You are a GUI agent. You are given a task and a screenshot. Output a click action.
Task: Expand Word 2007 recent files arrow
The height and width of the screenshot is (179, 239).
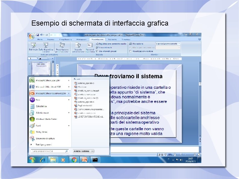coord(69,87)
